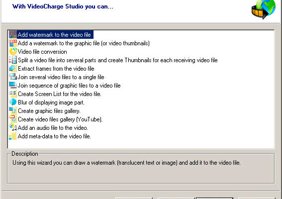The width and height of the screenshot is (282, 199).
Task: Click the split video filmstrip icon
Action: 13,60
